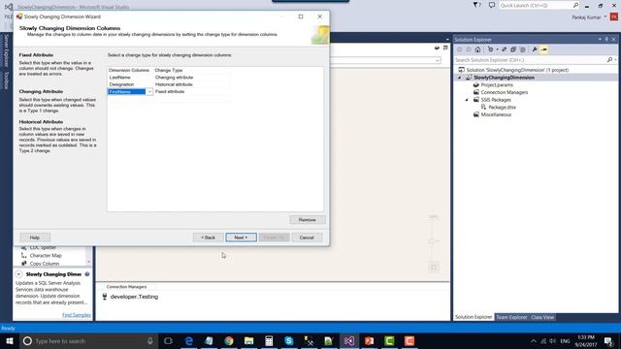621x349 pixels.
Task: Click Sync with Active Document icon
Action: pos(504,49)
